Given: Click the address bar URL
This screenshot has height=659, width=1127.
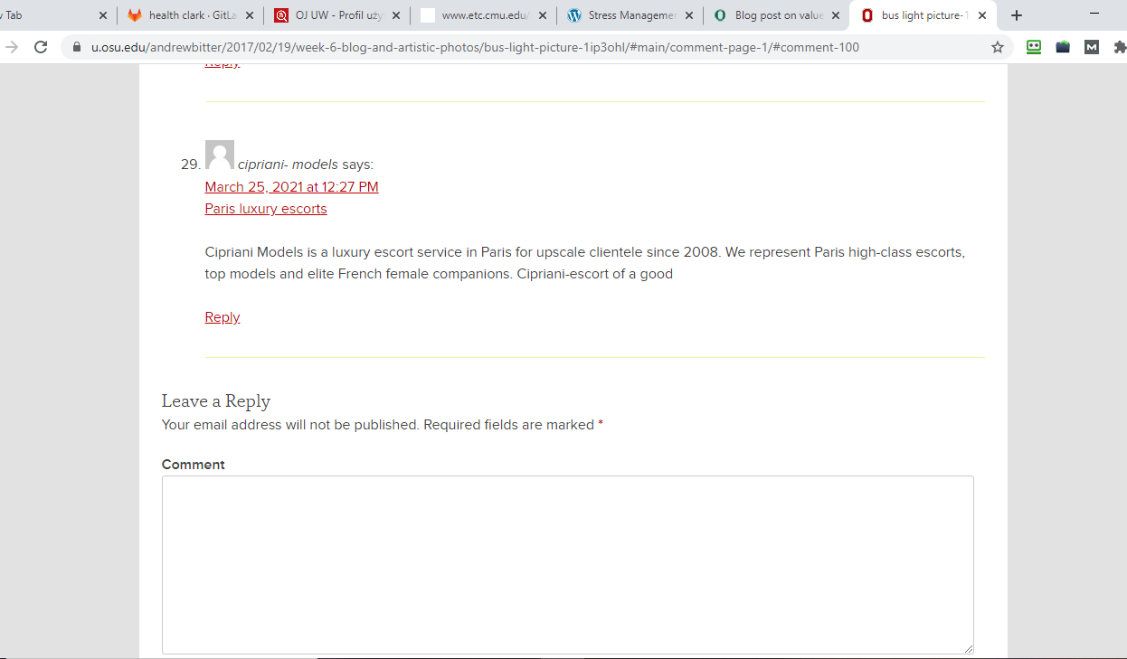Looking at the screenshot, I should 475,47.
